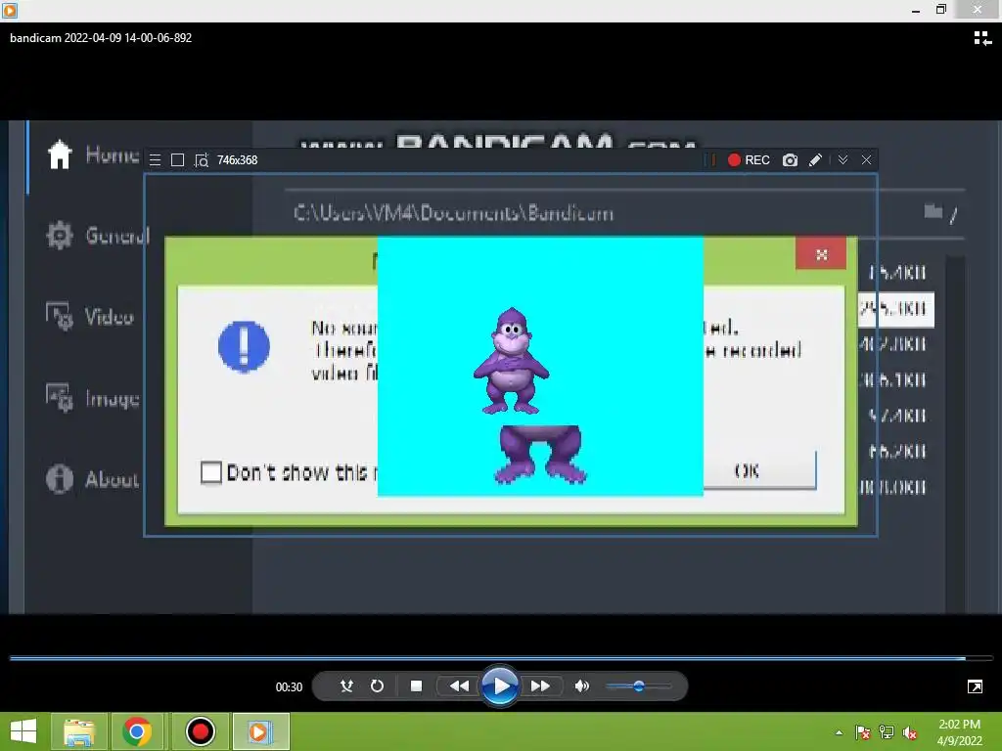The width and height of the screenshot is (1002, 751).
Task: Open File Explorer from the taskbar
Action: 79,731
